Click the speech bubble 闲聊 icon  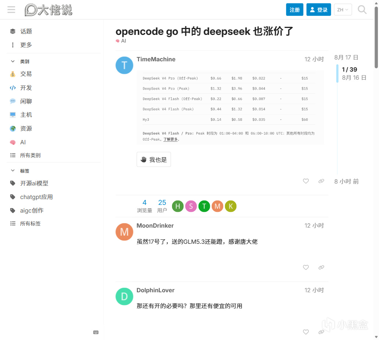(13, 101)
